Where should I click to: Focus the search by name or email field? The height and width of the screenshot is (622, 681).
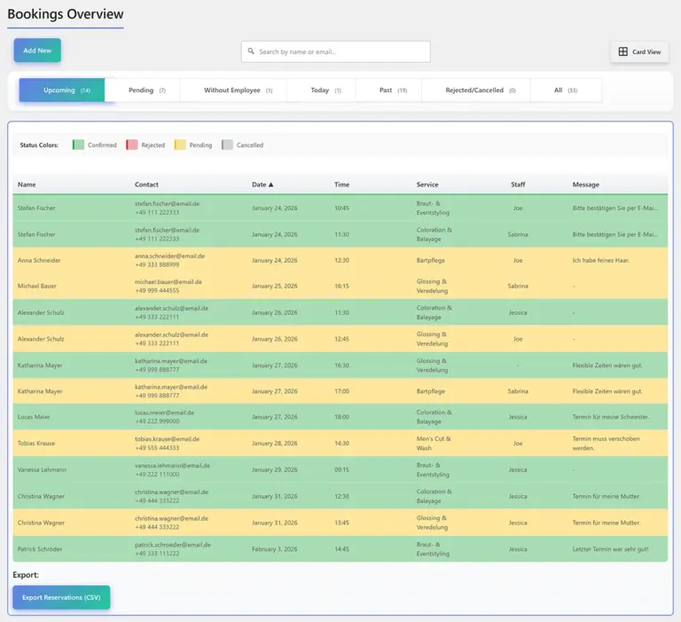pos(336,51)
